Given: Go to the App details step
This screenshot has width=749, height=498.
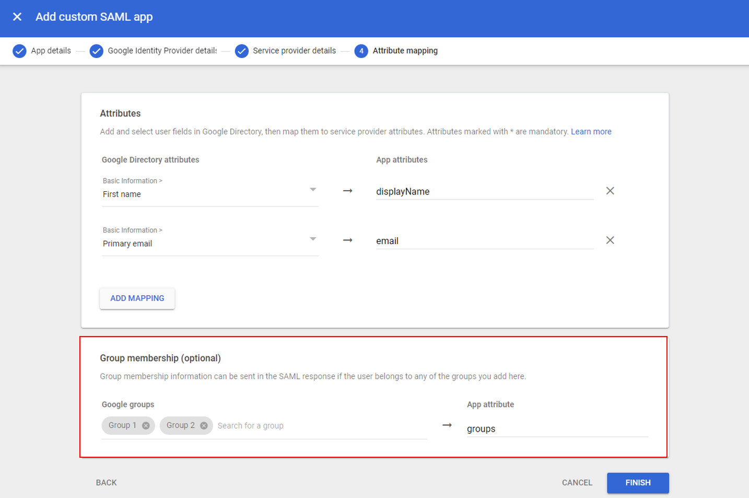Looking at the screenshot, I should point(51,51).
